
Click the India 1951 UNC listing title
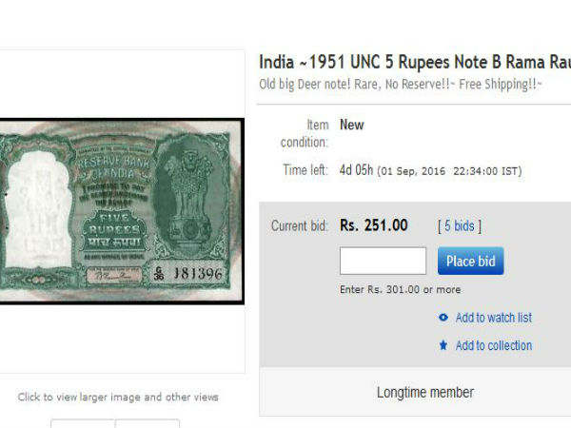click(415, 62)
